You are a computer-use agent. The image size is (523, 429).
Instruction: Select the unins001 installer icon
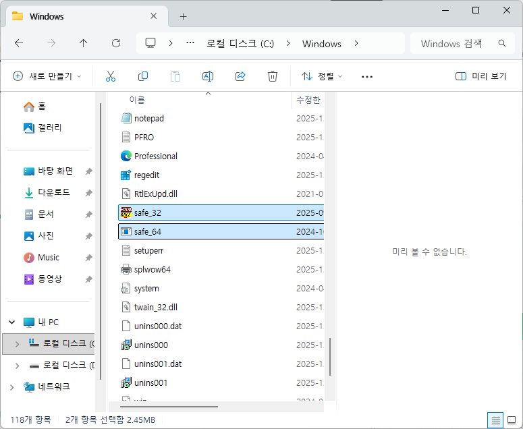pos(126,382)
